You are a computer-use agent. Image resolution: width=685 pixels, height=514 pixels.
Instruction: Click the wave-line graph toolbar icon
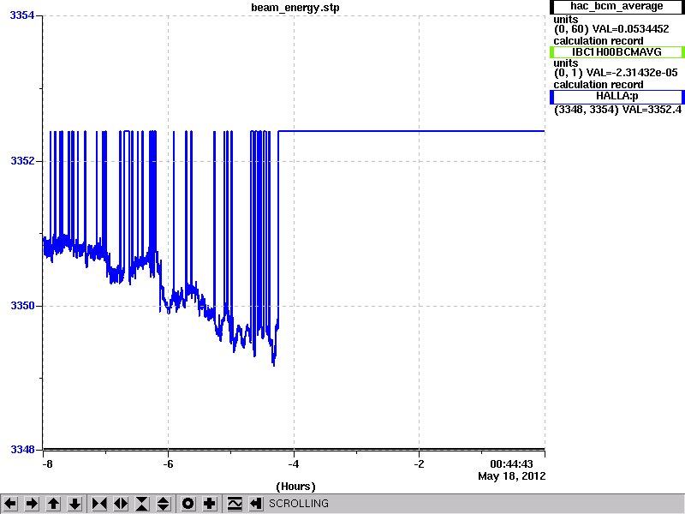point(235,504)
